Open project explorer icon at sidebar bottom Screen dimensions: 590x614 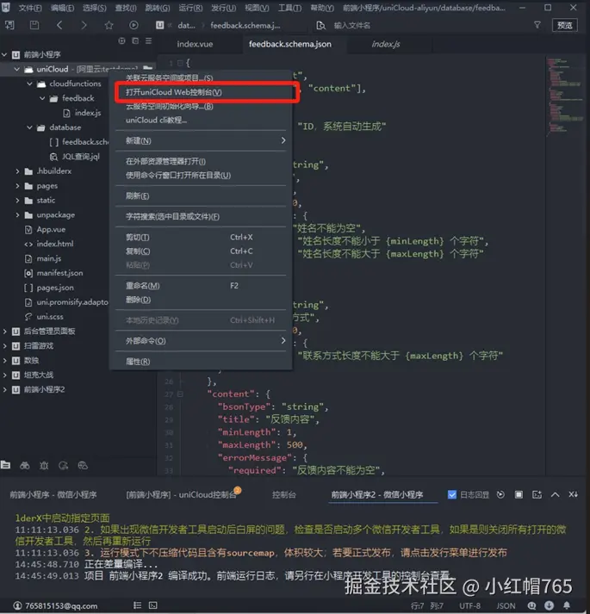coord(5,465)
